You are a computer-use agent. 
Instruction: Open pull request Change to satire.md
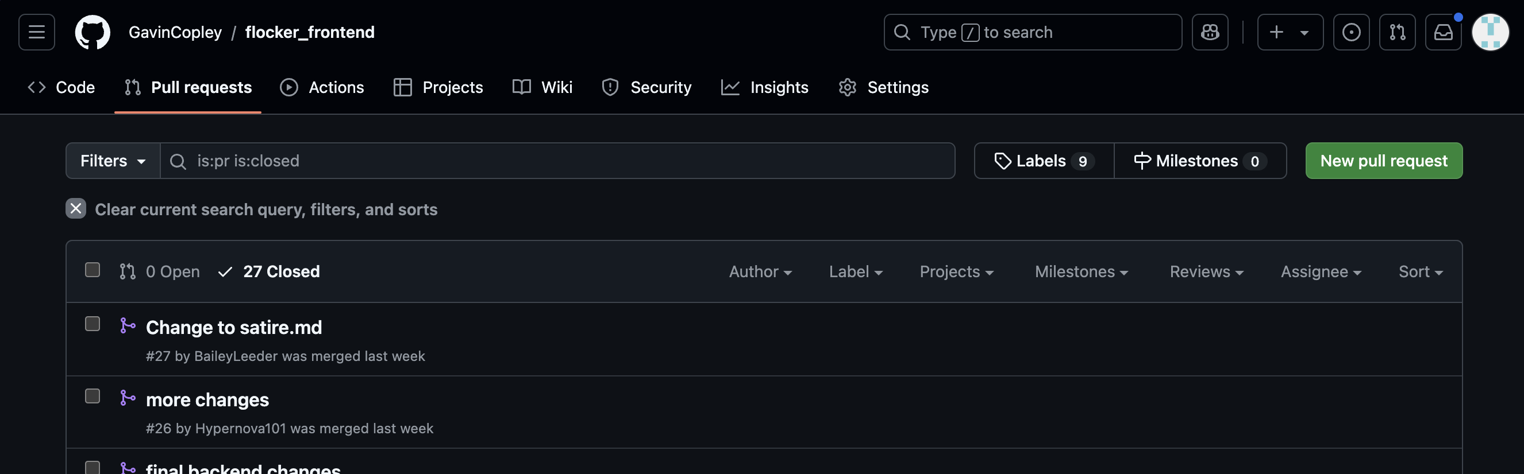click(x=234, y=328)
